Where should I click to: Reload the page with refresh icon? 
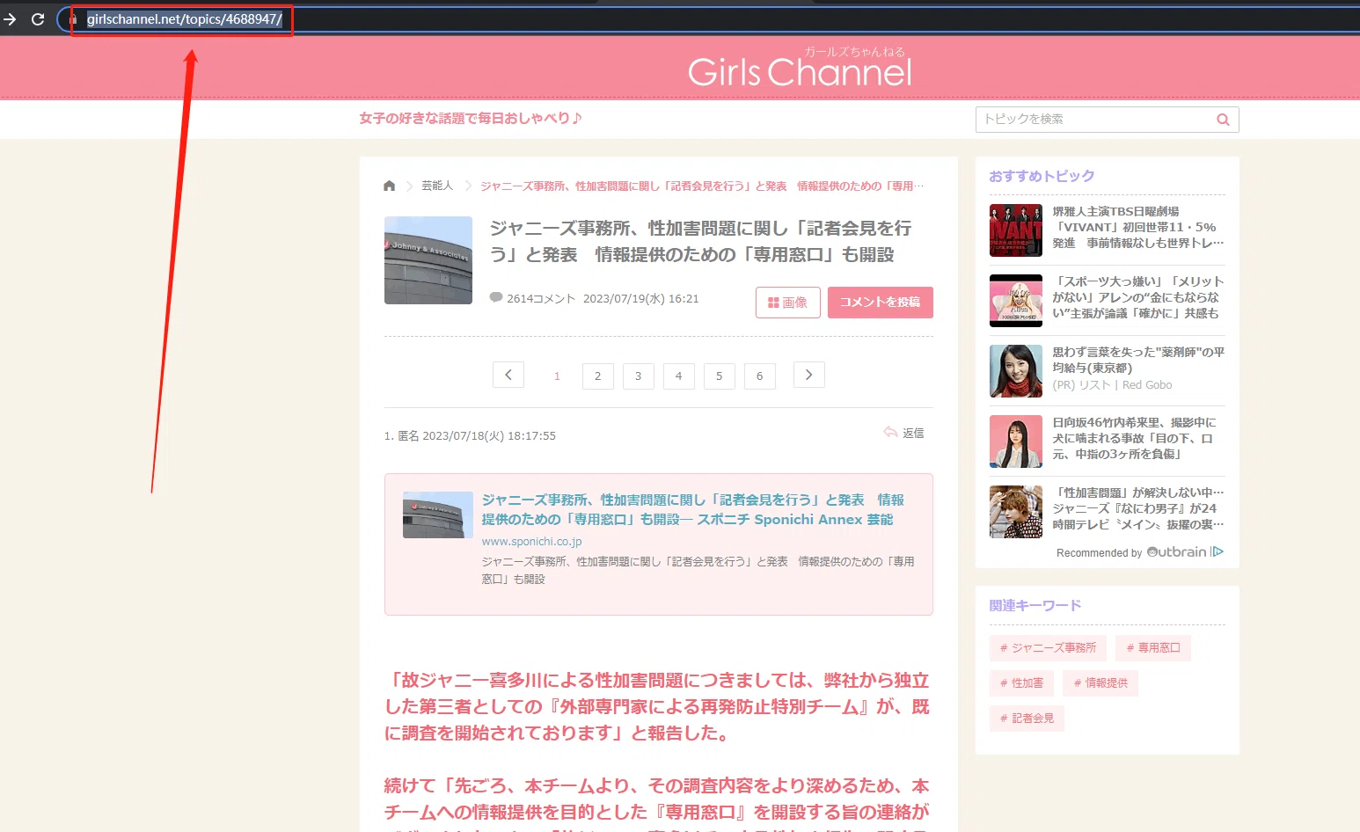(38, 18)
